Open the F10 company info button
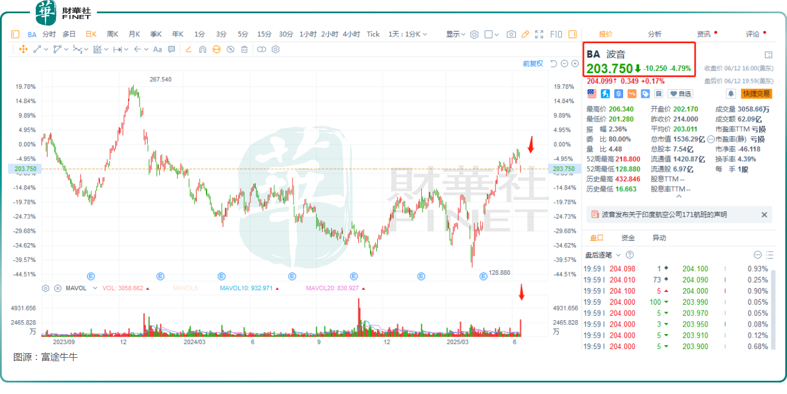Screen dimensions: 787x394 click(x=556, y=35)
